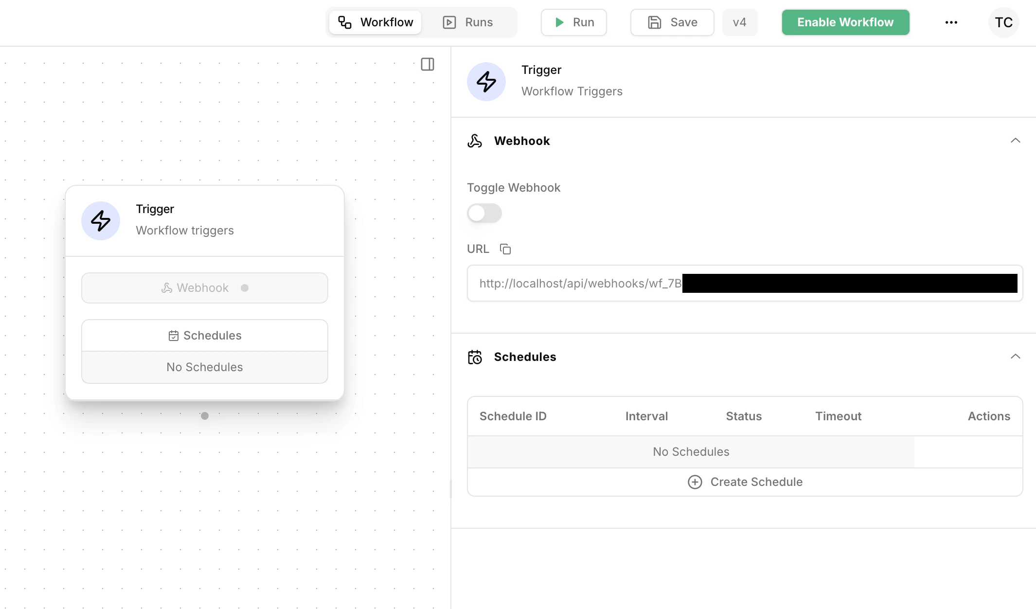Screen dimensions: 1036x609
Task: Click the Save disk icon in the toolbar
Action: 654,22
